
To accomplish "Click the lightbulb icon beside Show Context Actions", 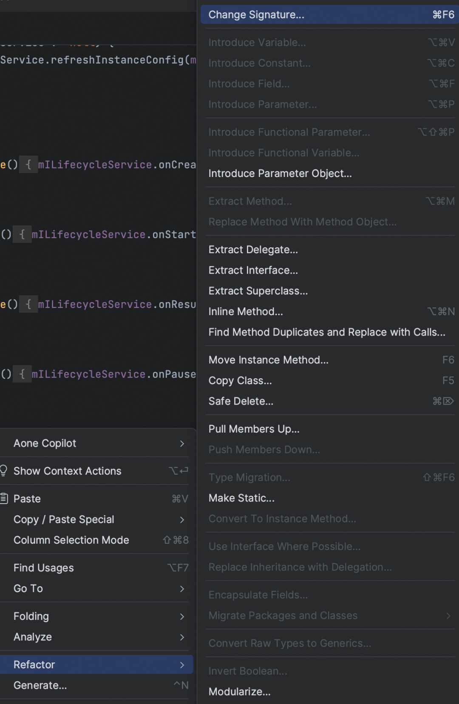I will [3, 470].
